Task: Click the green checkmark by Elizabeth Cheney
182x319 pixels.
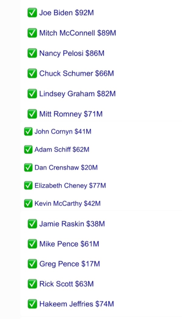Action: click(28, 186)
